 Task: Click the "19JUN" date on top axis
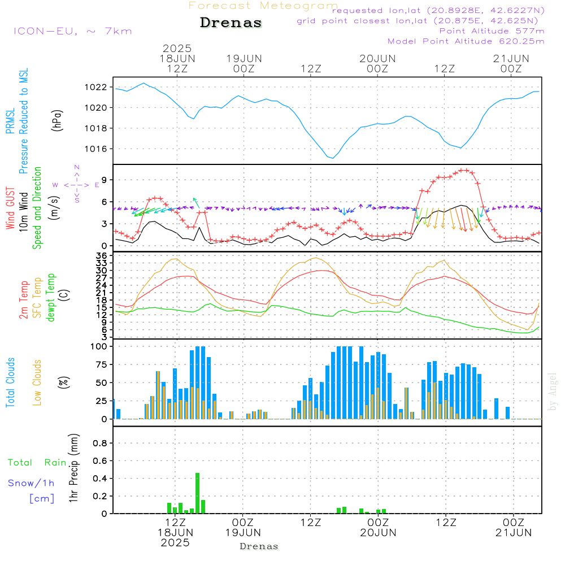(244, 58)
